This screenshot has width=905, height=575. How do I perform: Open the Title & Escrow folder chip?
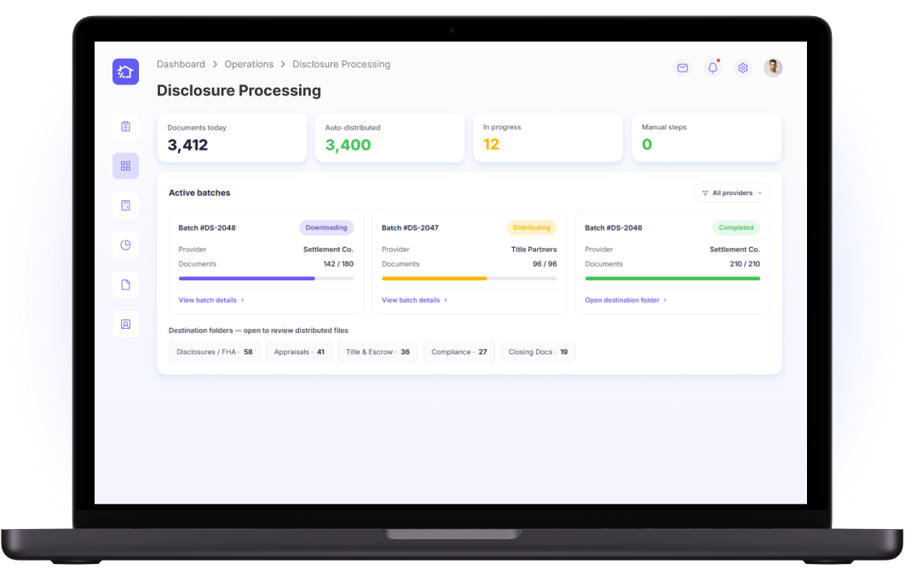pyautogui.click(x=378, y=352)
